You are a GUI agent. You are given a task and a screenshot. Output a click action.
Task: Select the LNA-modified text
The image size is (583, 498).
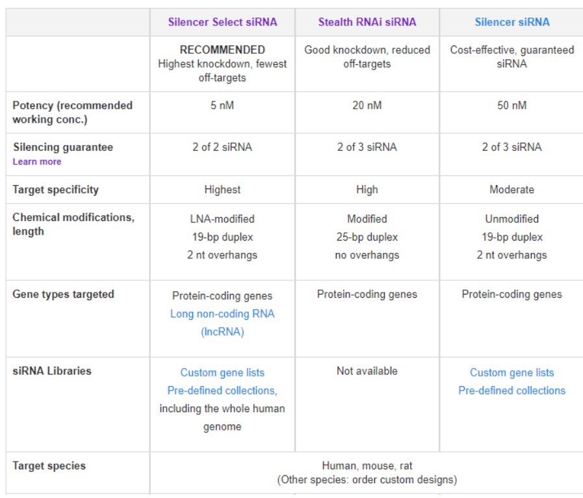[x=222, y=219]
